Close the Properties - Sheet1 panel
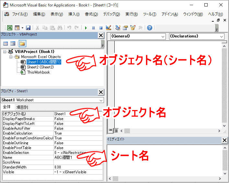229x183 pixels. tap(101, 92)
